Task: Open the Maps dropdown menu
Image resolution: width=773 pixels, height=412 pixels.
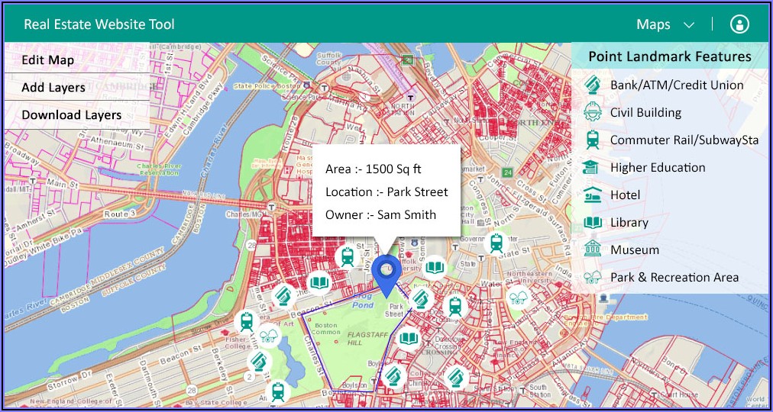Action: (x=654, y=24)
